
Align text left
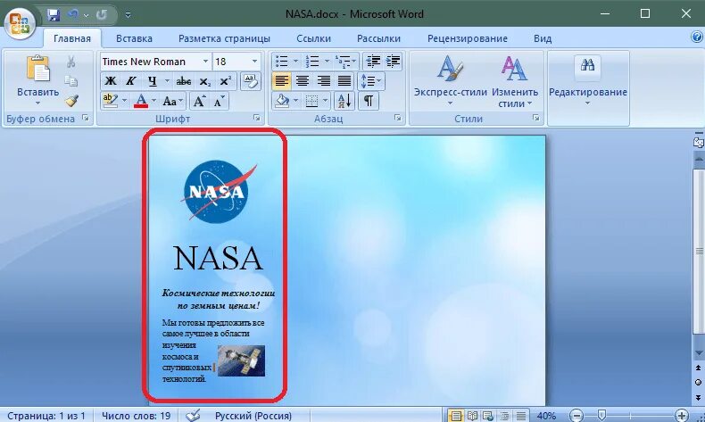pyautogui.click(x=281, y=81)
